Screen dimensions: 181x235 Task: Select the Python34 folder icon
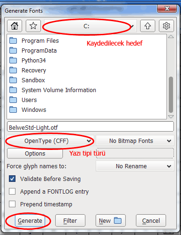click(13, 60)
